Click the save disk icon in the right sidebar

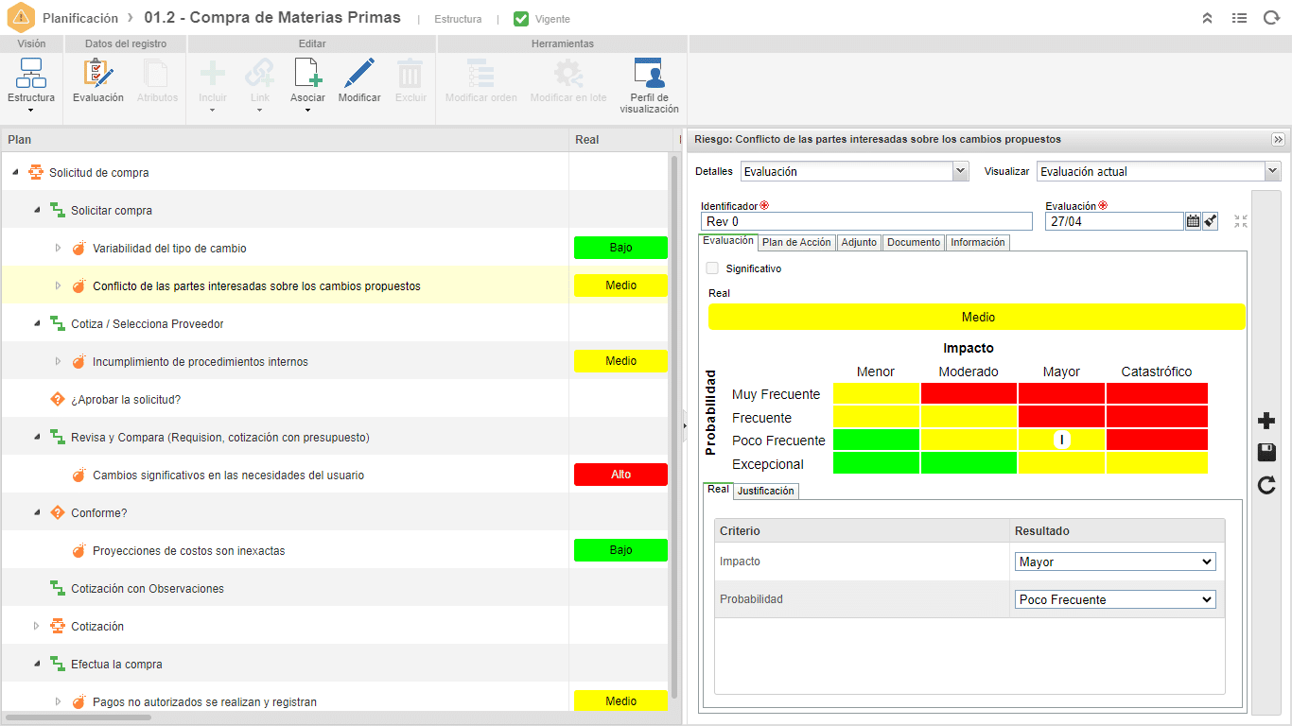[x=1266, y=453]
